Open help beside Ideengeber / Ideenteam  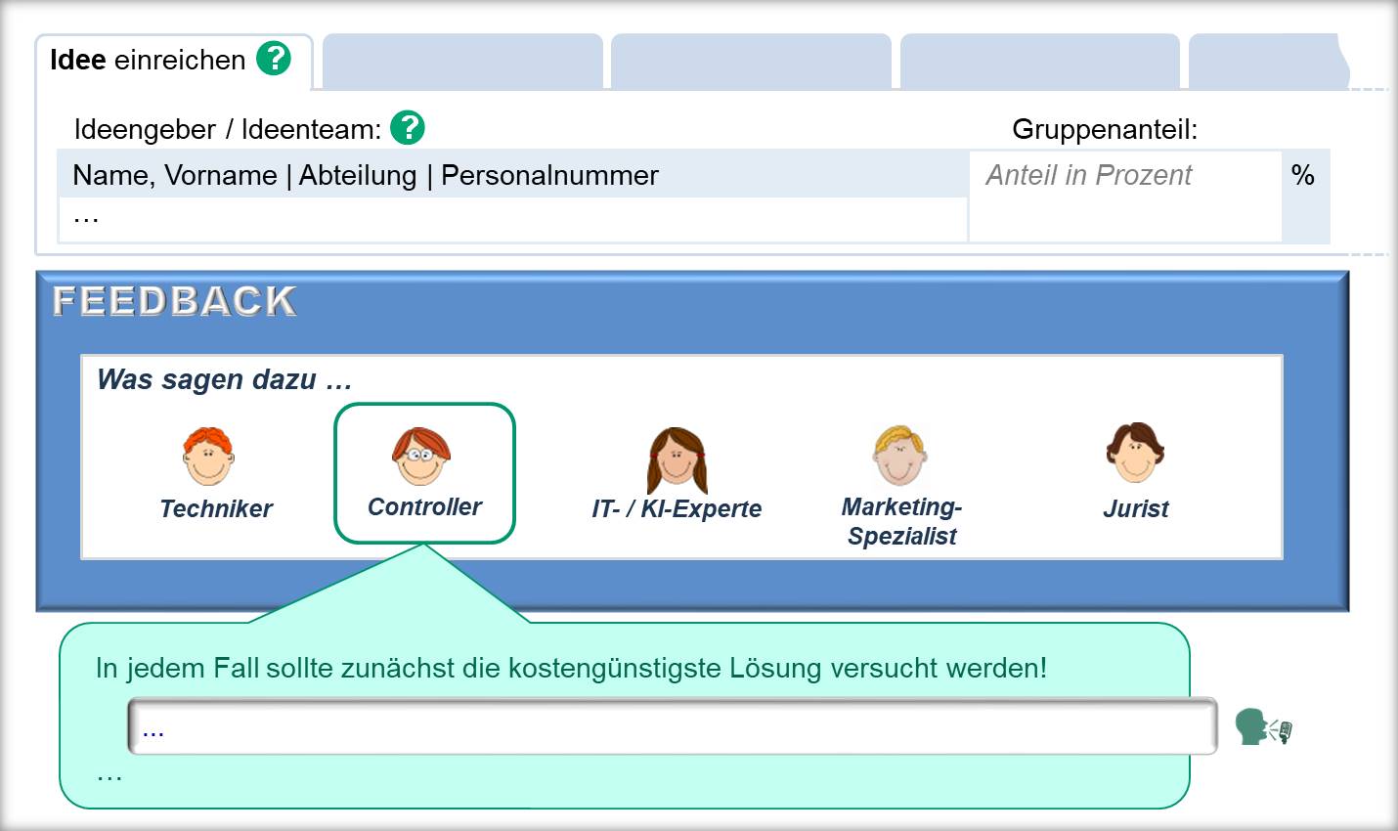[x=410, y=127]
